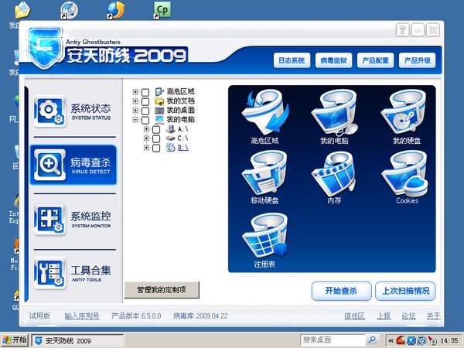Click 输入序列号 link

(x=82, y=316)
